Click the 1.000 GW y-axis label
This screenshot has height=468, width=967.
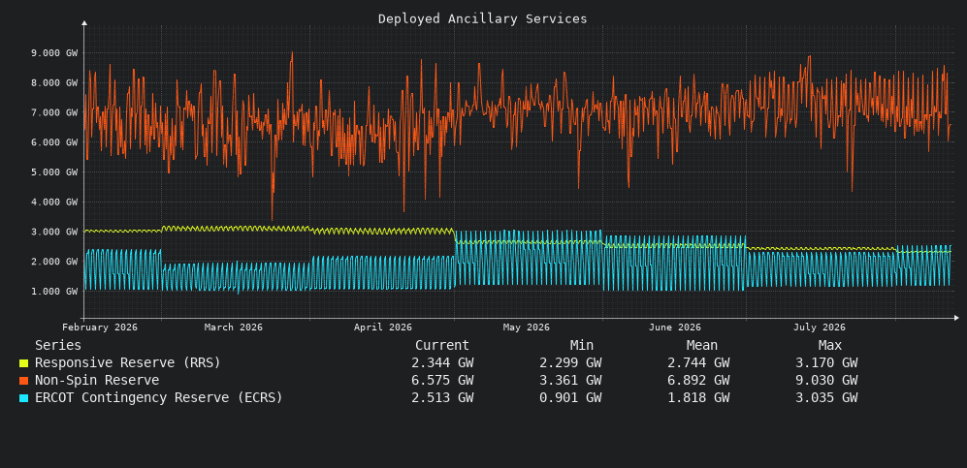click(54, 292)
